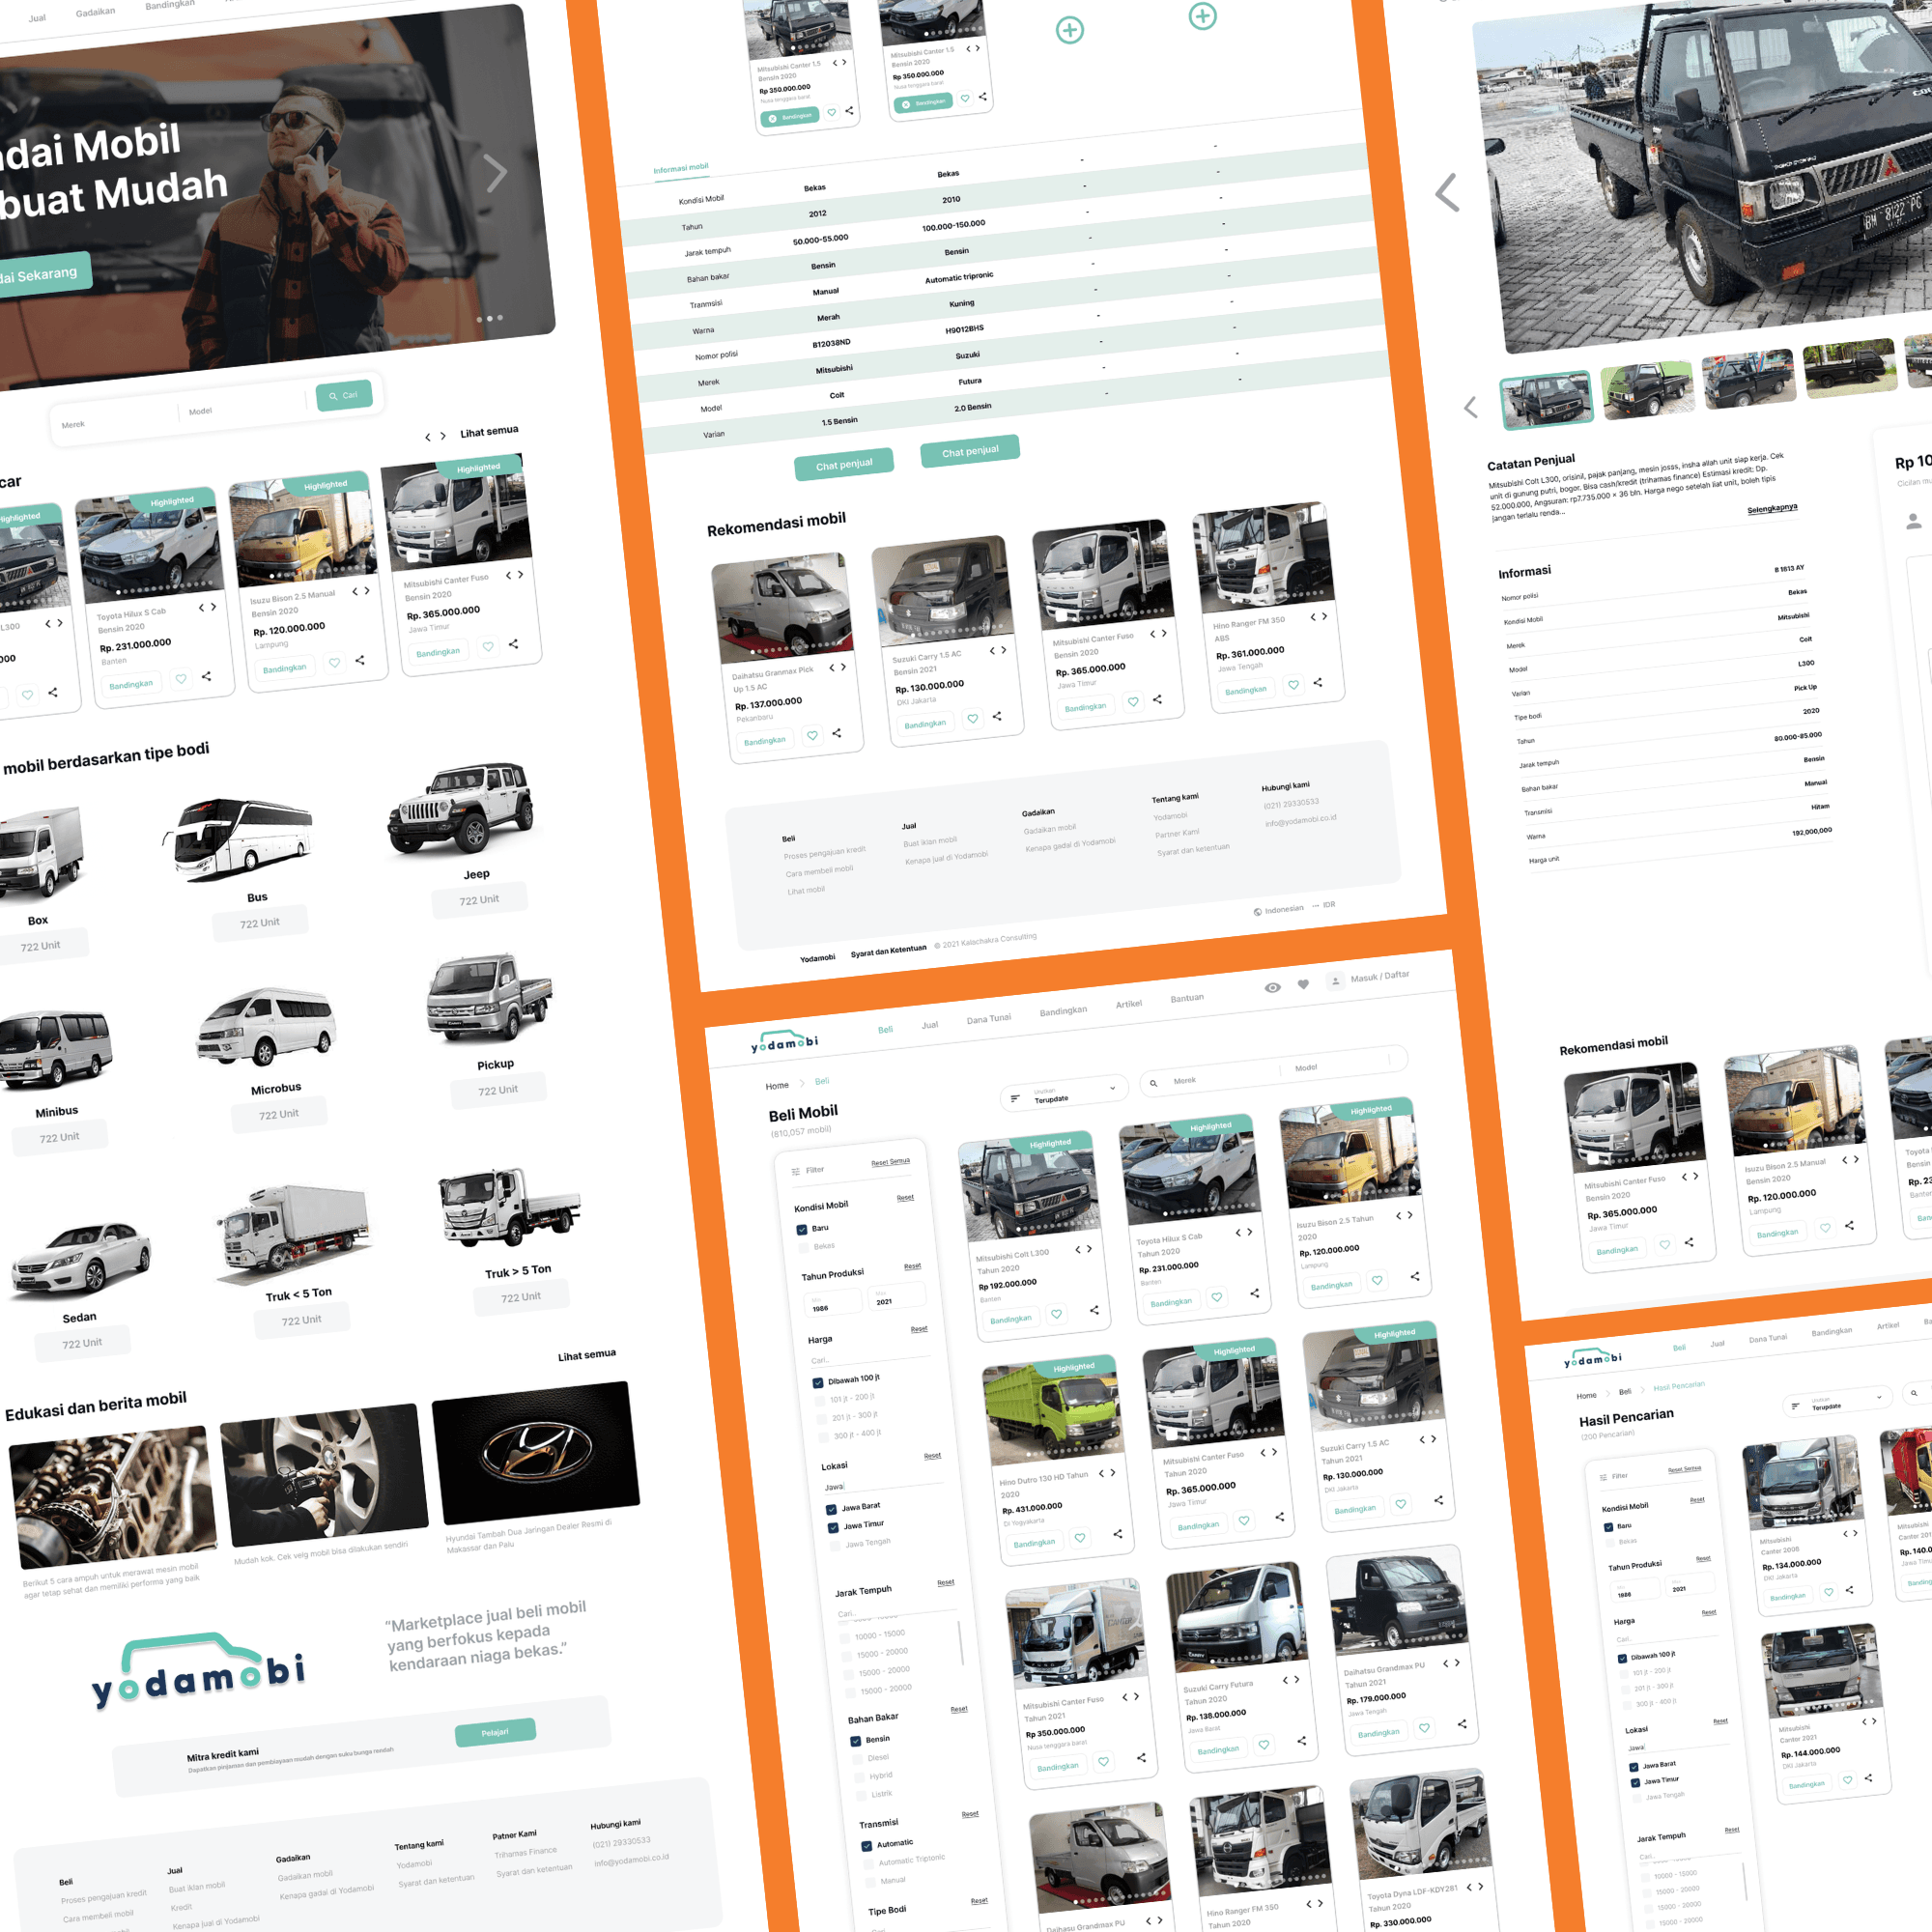The image size is (1932, 1932).
Task: Slide homepage car carousel right near Lihat semua
Action: point(443,436)
